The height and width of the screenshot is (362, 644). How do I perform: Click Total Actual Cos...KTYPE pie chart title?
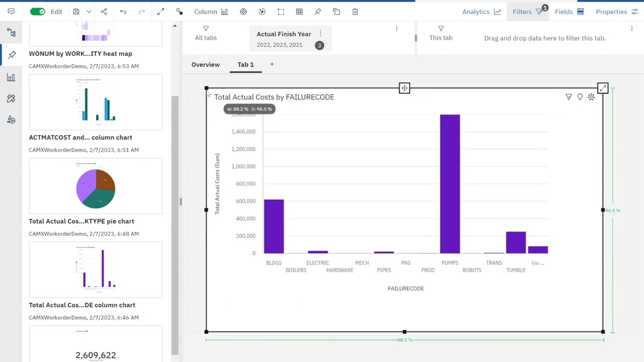[82, 221]
